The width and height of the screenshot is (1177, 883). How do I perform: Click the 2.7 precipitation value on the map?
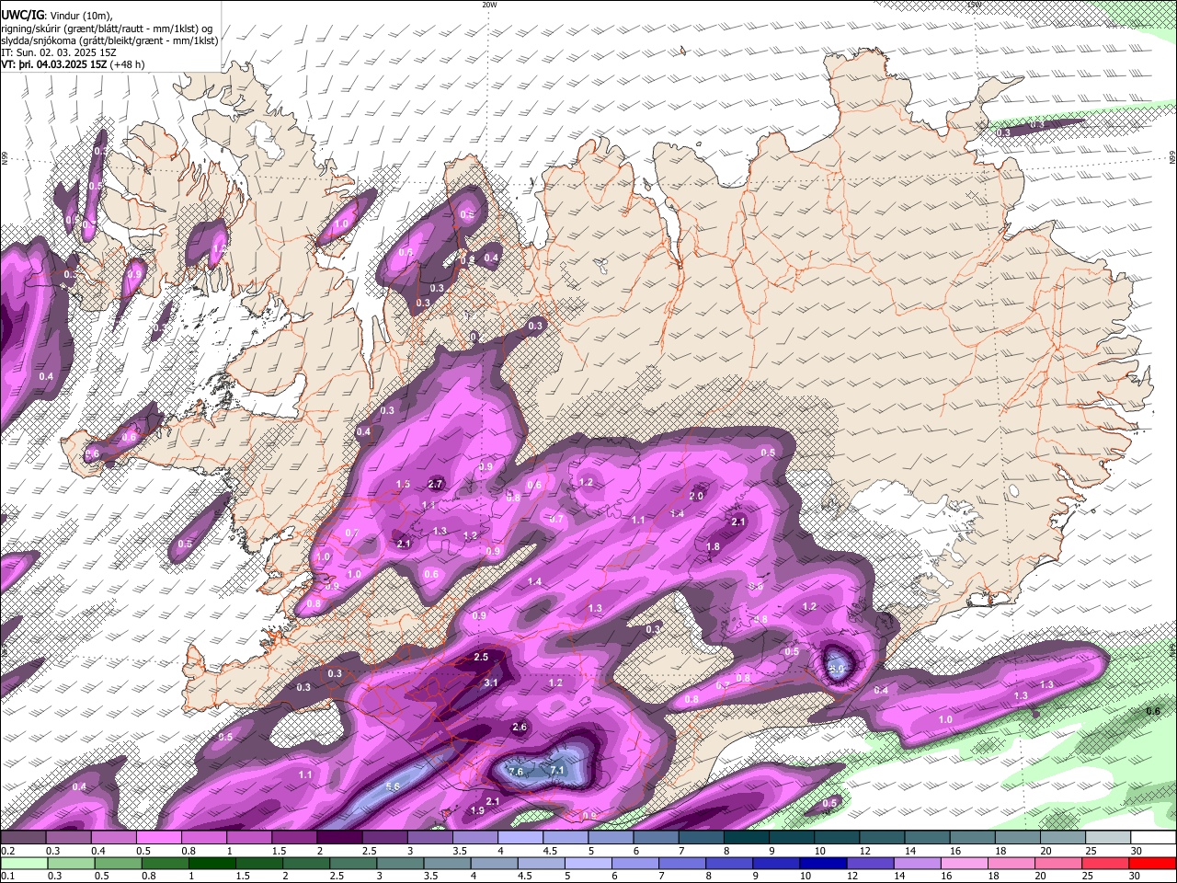pyautogui.click(x=437, y=484)
